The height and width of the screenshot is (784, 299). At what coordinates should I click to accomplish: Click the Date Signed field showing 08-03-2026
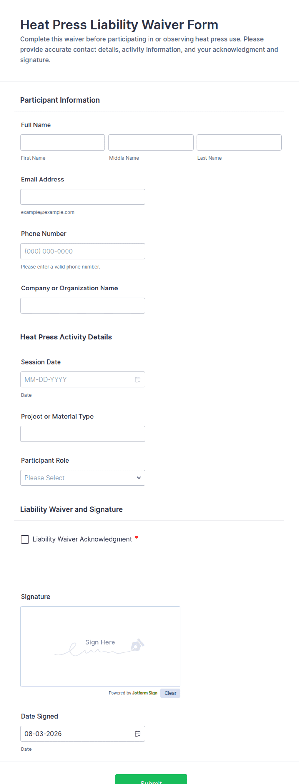(x=77, y=734)
